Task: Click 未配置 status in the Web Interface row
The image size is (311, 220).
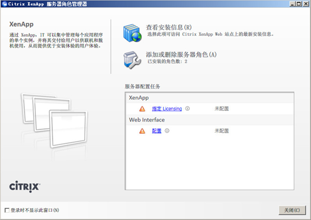Action: (x=222, y=131)
